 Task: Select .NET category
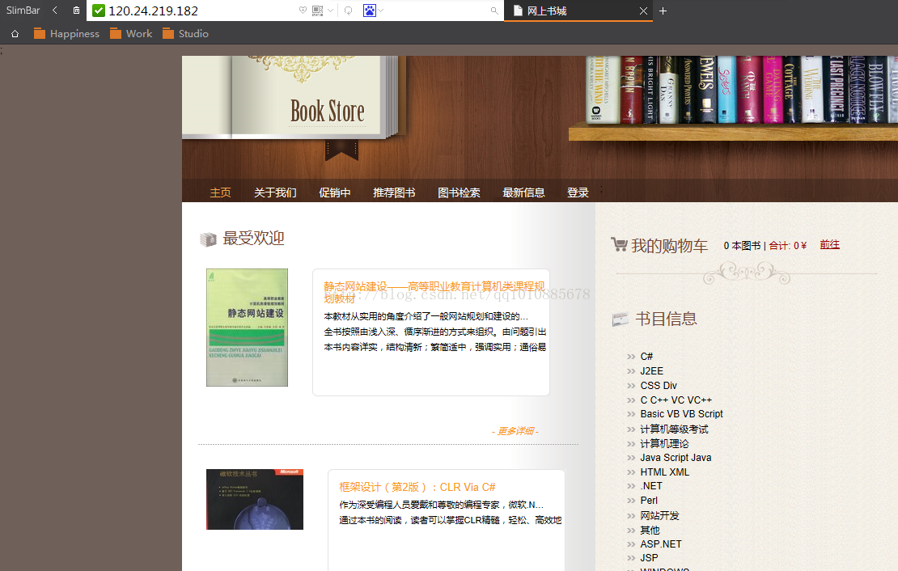(x=651, y=485)
